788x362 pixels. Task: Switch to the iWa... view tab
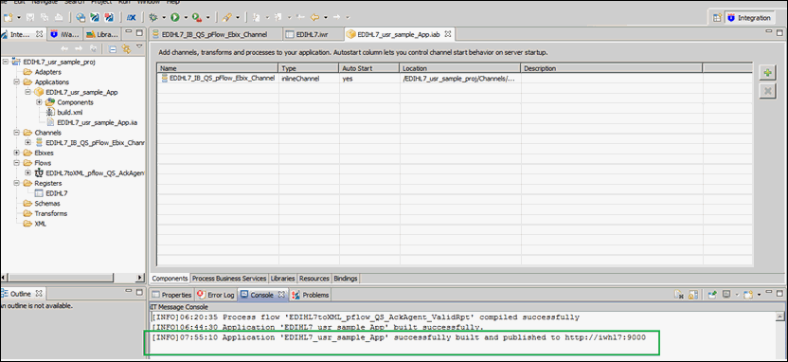(64, 34)
